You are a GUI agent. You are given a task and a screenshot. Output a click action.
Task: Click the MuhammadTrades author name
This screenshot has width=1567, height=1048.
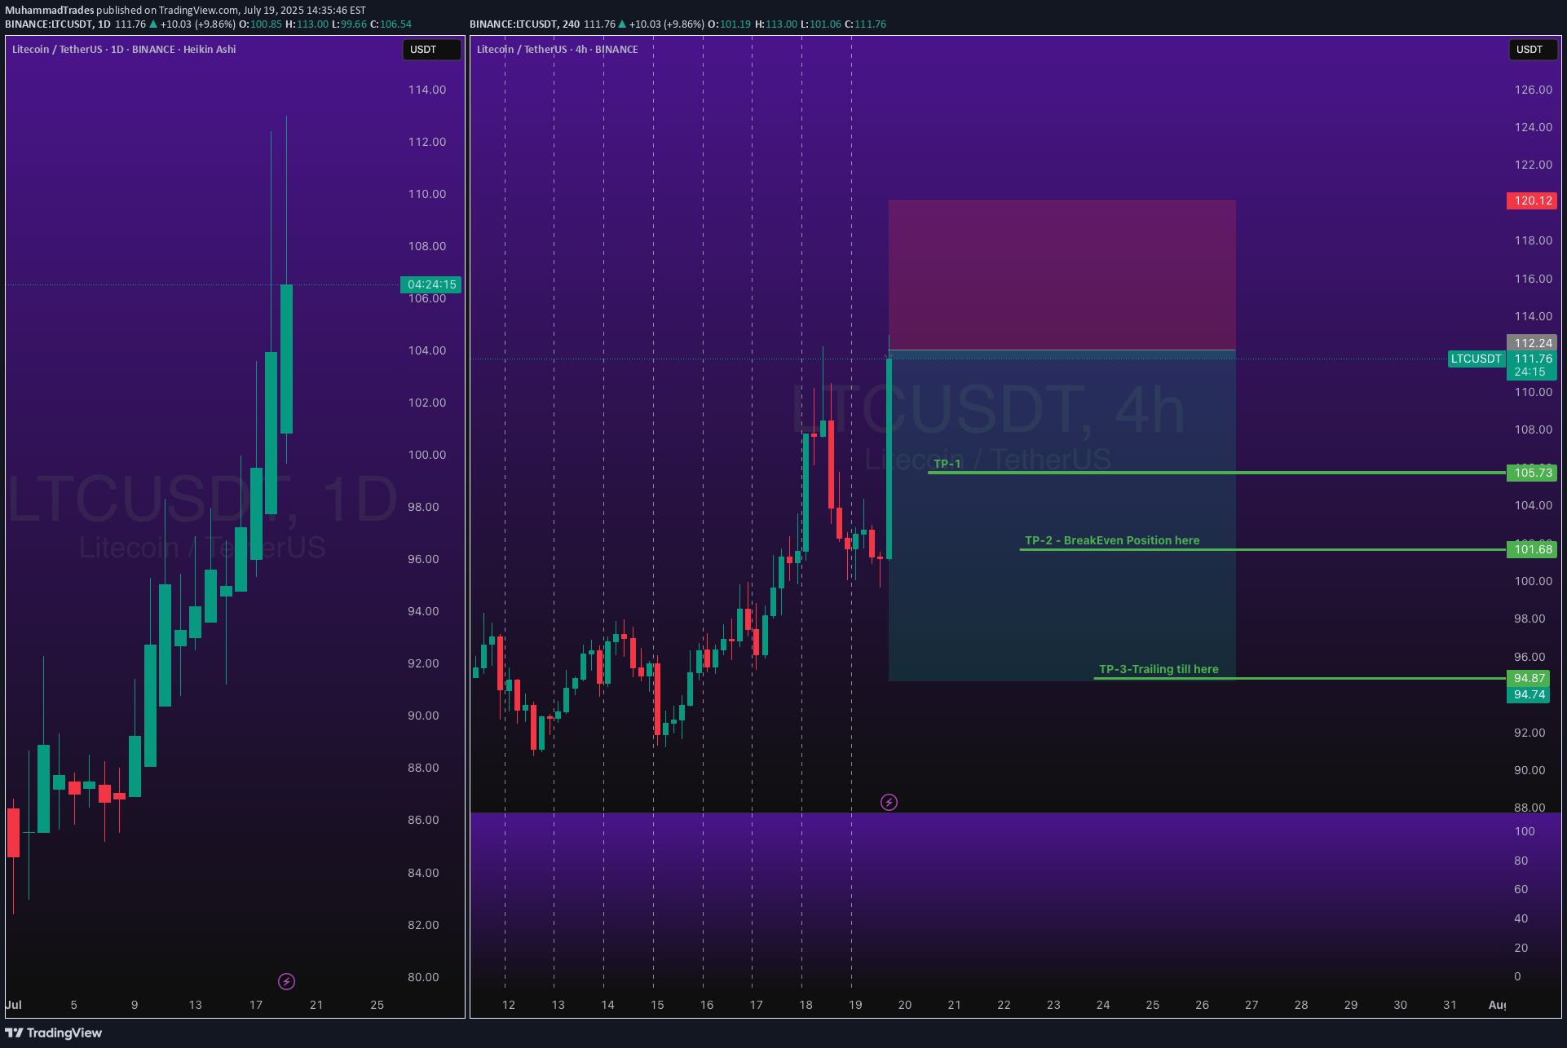pos(50,11)
